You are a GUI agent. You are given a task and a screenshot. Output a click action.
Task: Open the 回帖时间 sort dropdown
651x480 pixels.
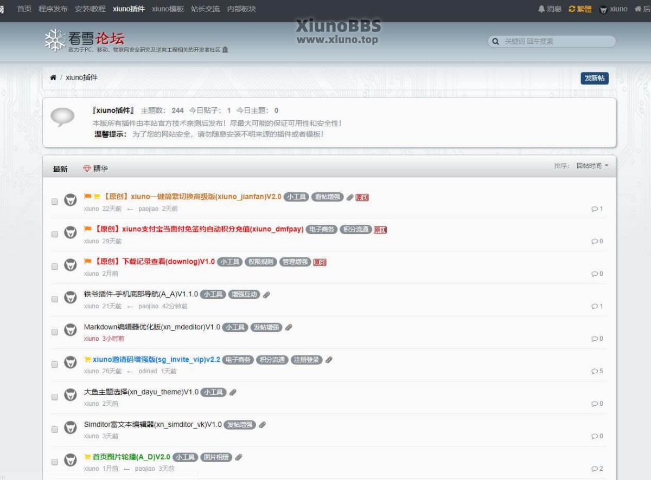point(592,166)
